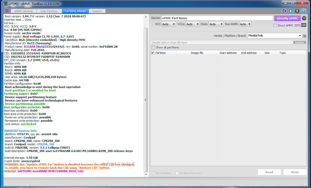The height and width of the screenshot is (188, 311).
Task: Click the purple globe network icon
Action: tap(284, 11)
